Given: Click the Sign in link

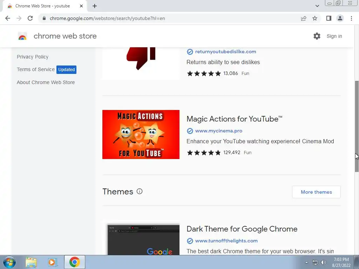Looking at the screenshot, I should click(x=334, y=36).
